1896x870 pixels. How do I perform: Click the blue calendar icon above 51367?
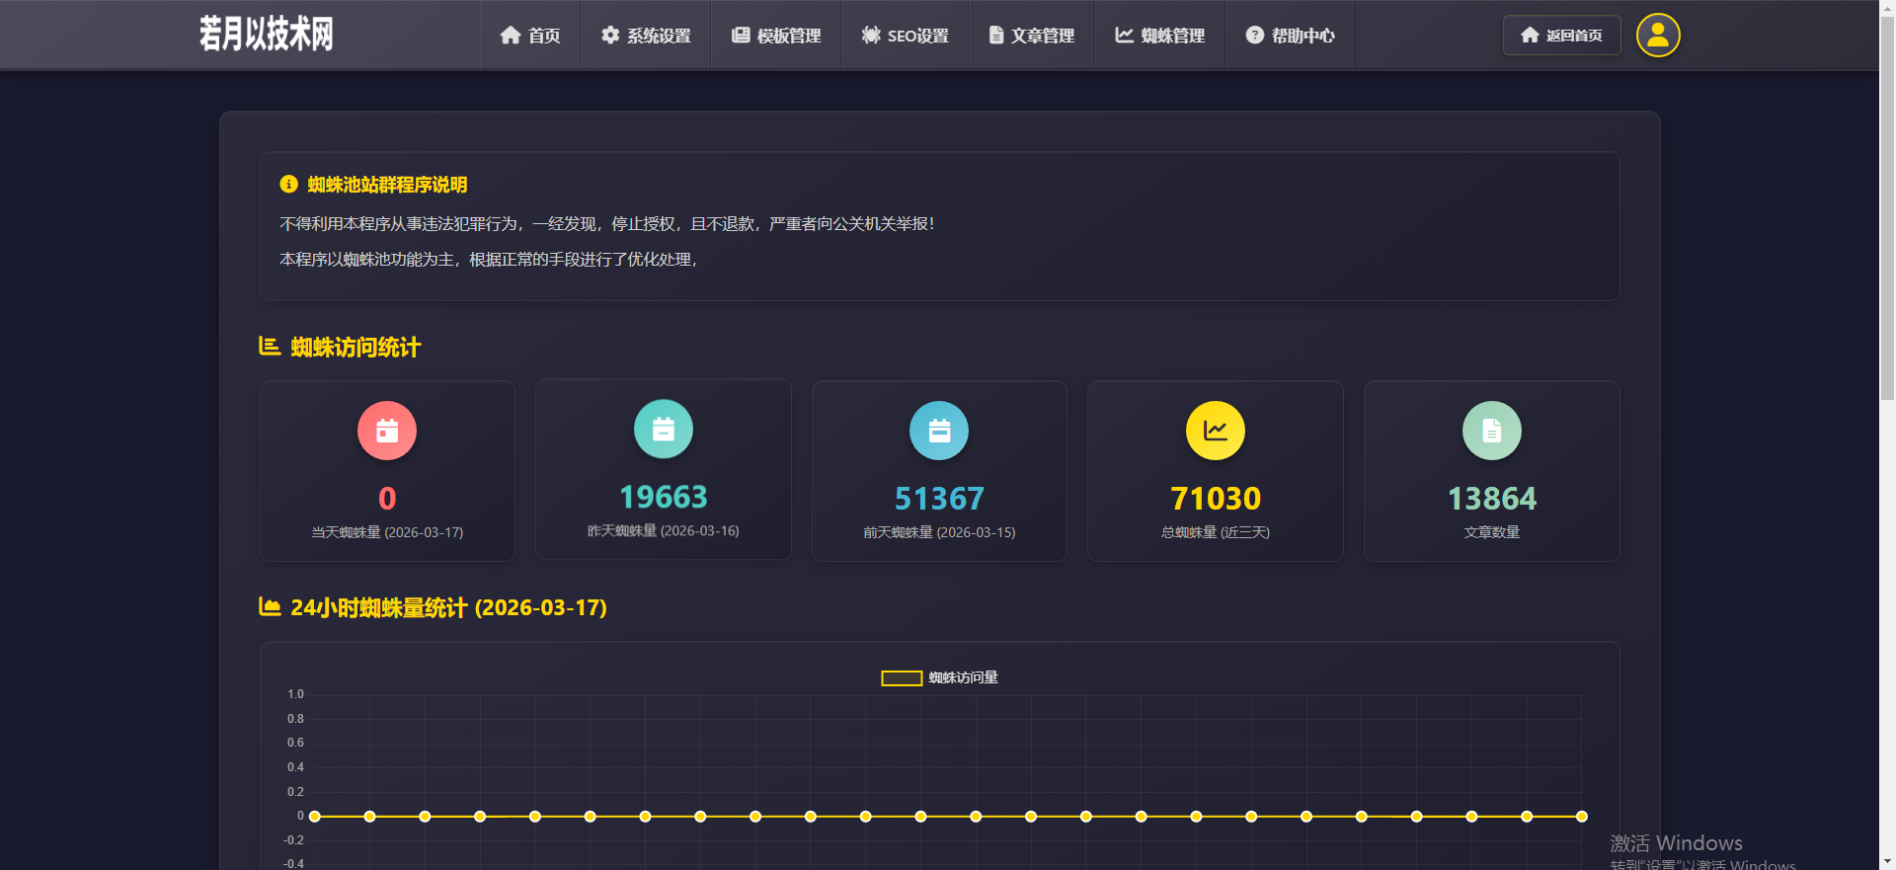coord(939,431)
